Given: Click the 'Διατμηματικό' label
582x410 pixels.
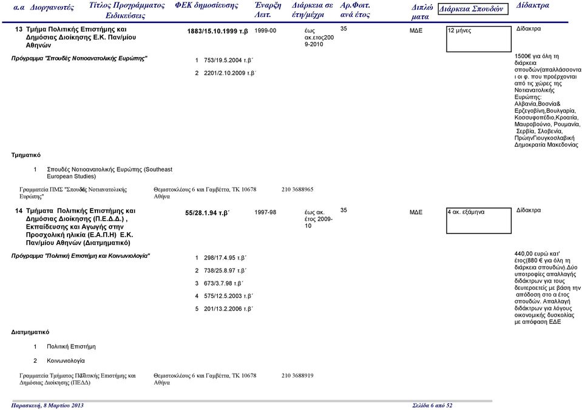Looking at the screenshot, I should point(30,332).
